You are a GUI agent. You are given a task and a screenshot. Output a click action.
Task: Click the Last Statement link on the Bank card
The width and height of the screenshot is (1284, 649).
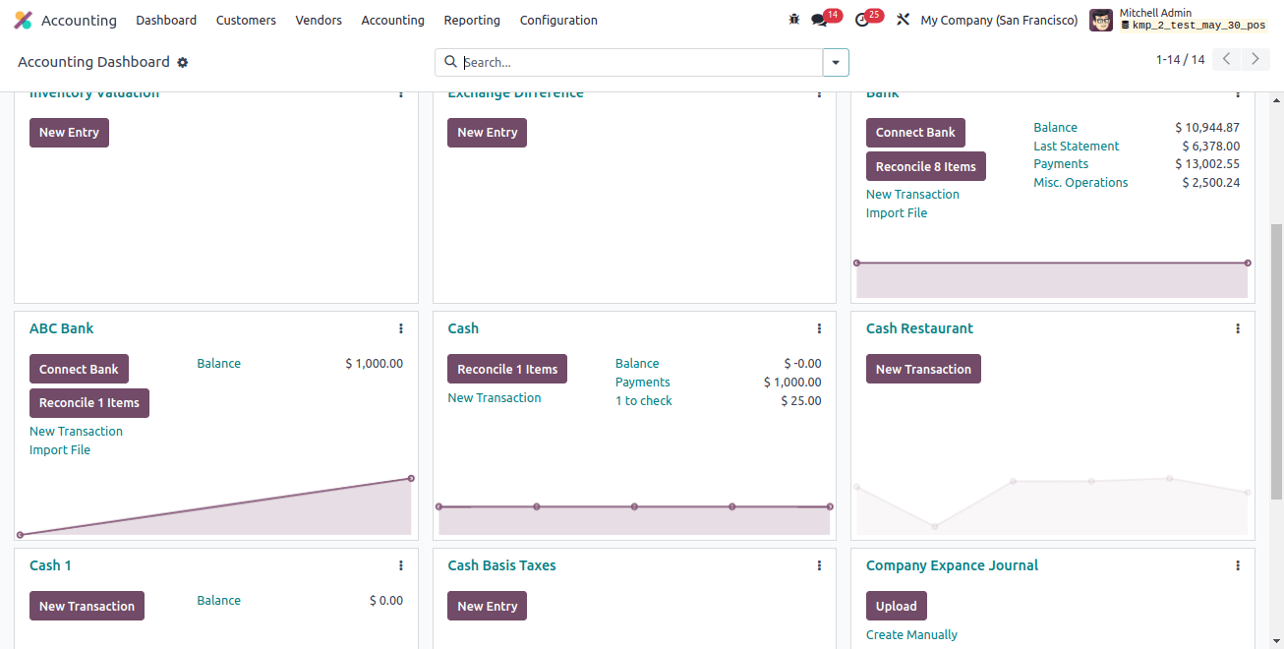(x=1076, y=147)
